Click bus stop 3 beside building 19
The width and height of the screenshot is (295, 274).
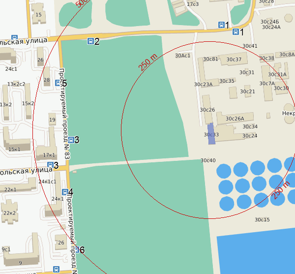point(71,140)
